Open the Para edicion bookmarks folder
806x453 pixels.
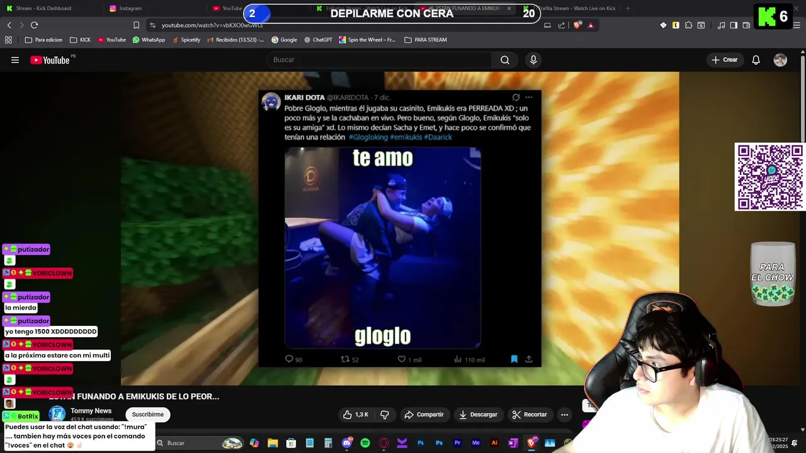tap(43, 40)
